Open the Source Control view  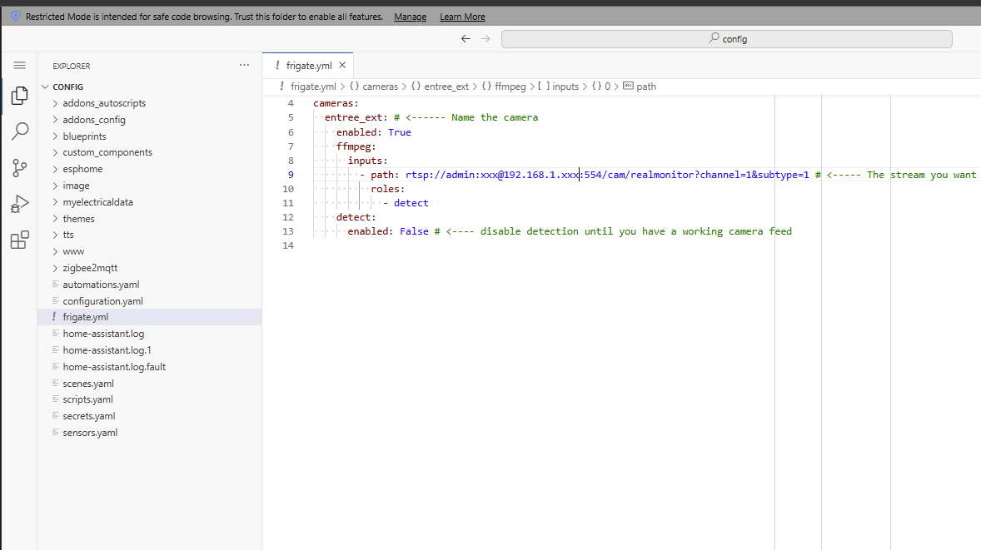19,168
